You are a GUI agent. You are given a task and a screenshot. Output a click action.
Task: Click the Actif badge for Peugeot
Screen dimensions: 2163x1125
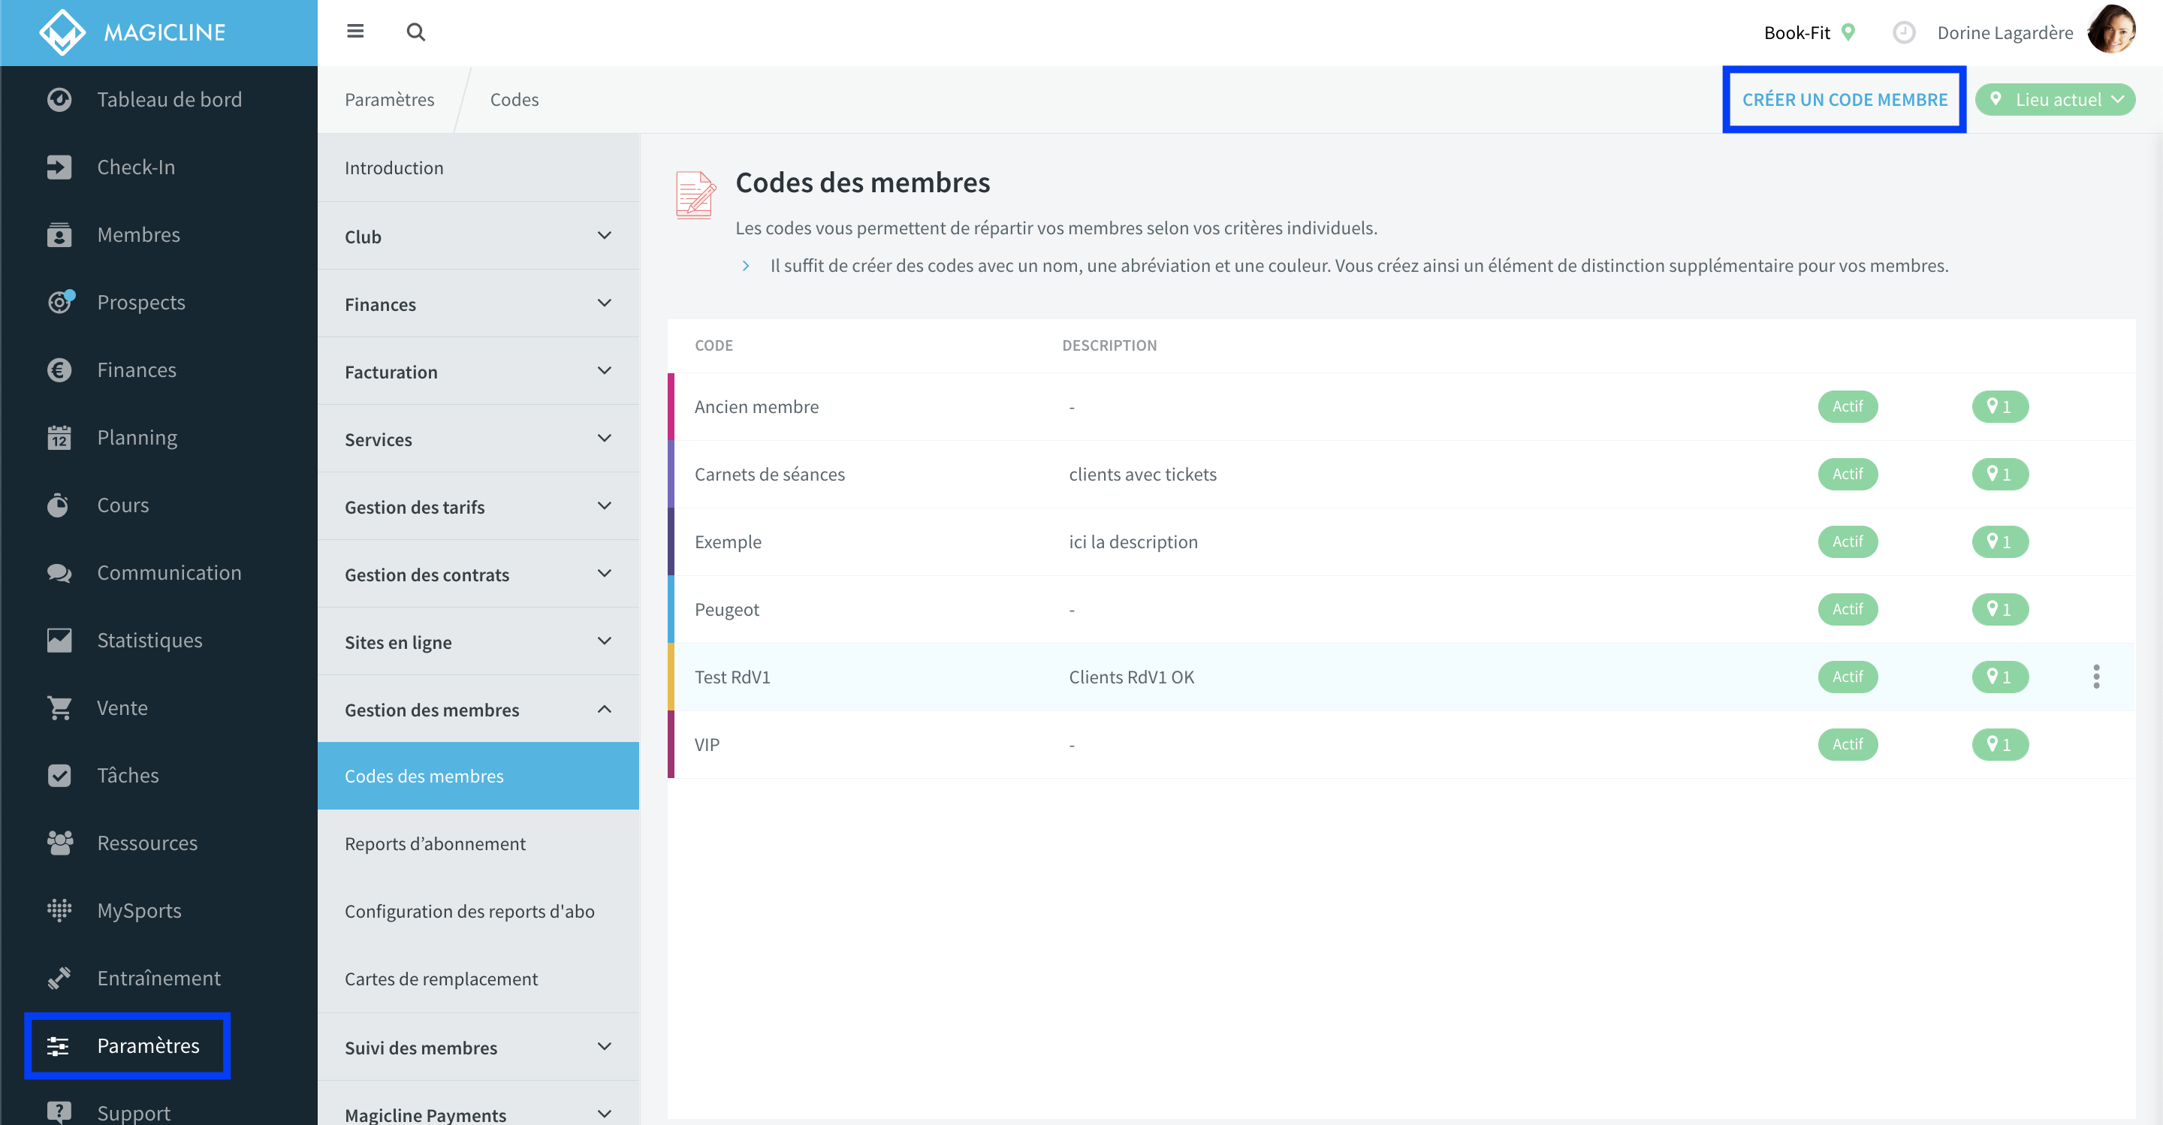[x=1848, y=610]
